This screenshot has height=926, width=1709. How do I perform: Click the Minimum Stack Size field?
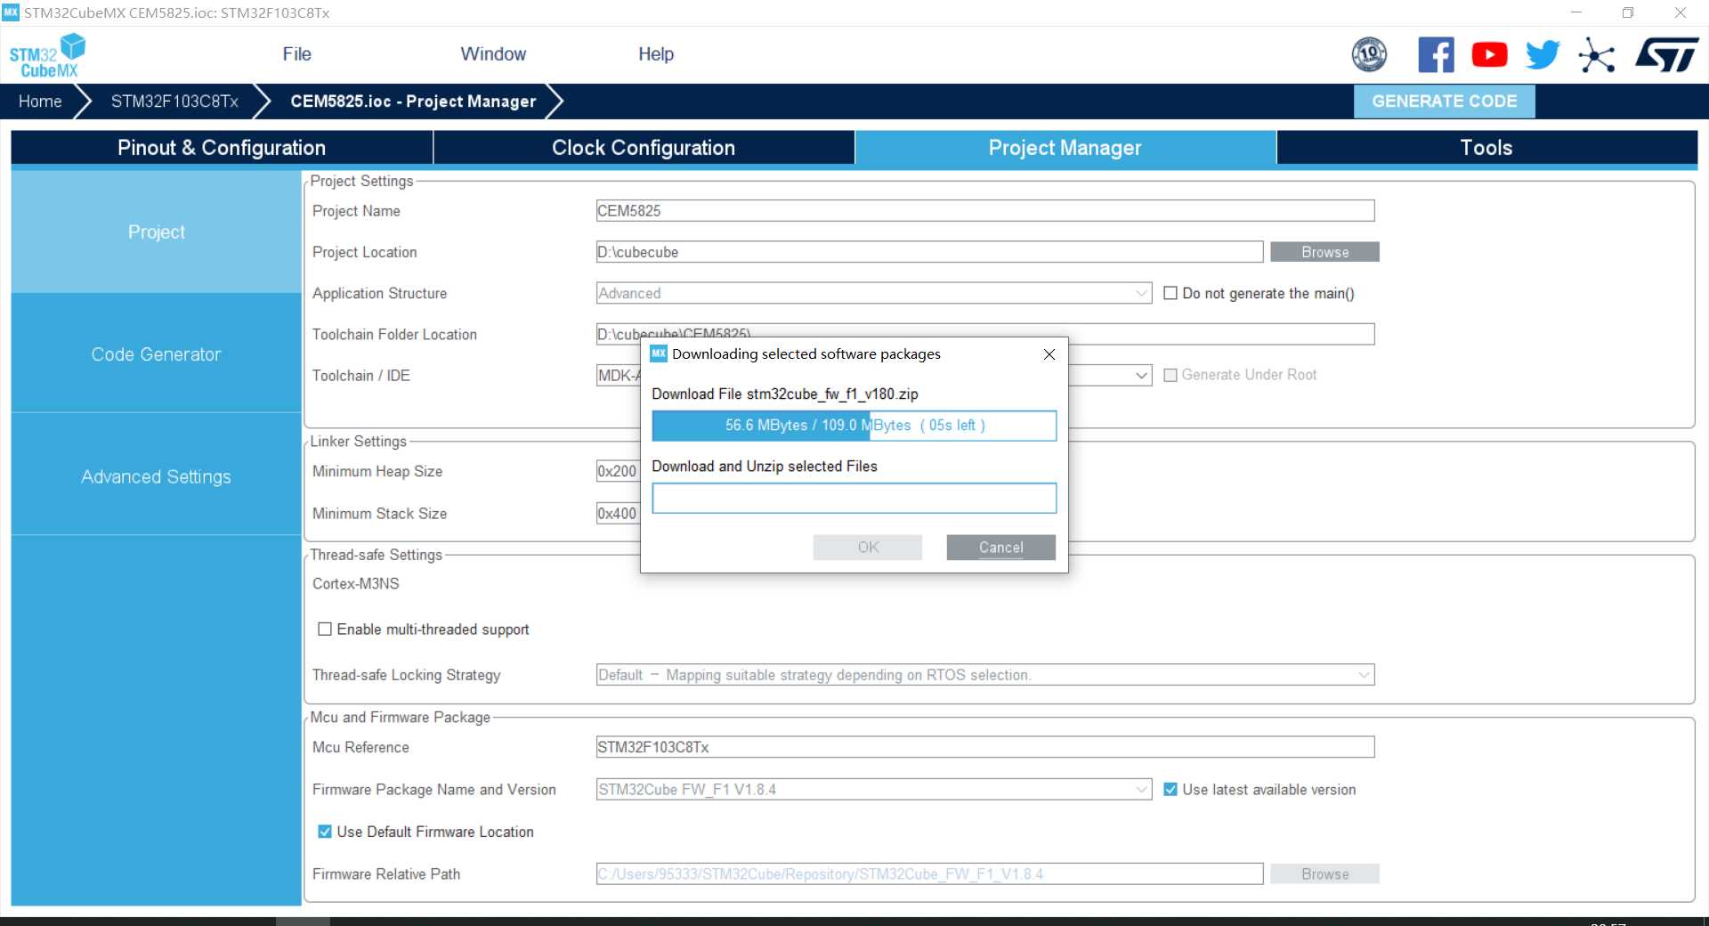[x=618, y=514]
